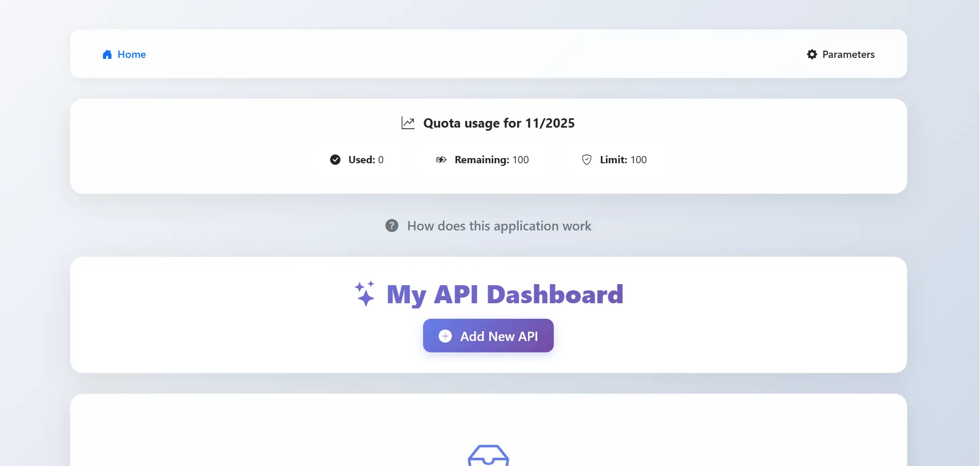Click the empty inbox tray icon

pos(488,456)
